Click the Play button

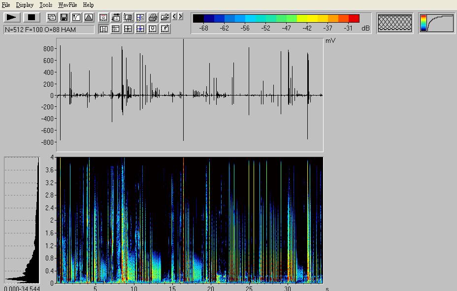point(12,17)
